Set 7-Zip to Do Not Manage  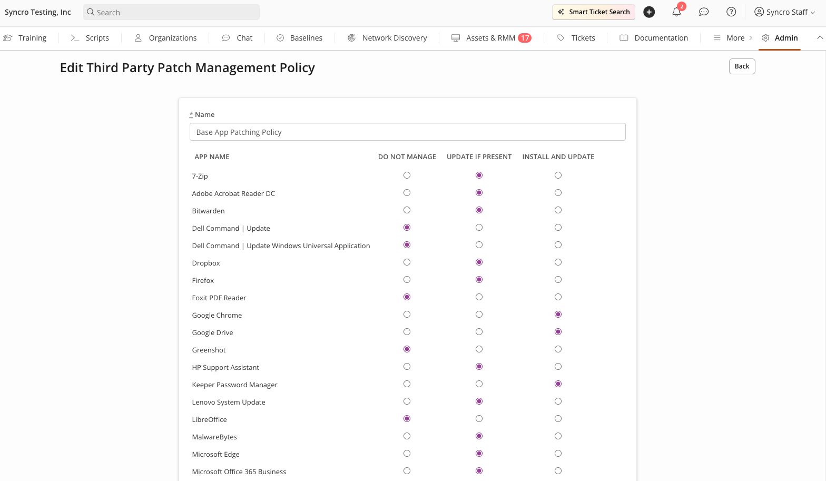(x=407, y=175)
